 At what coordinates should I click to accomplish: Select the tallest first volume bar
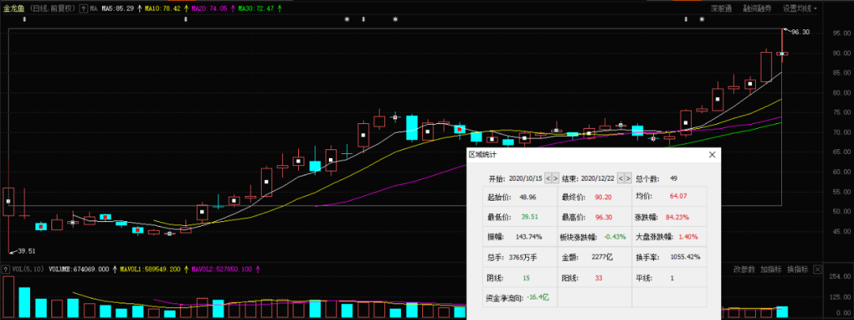pyautogui.click(x=8, y=297)
